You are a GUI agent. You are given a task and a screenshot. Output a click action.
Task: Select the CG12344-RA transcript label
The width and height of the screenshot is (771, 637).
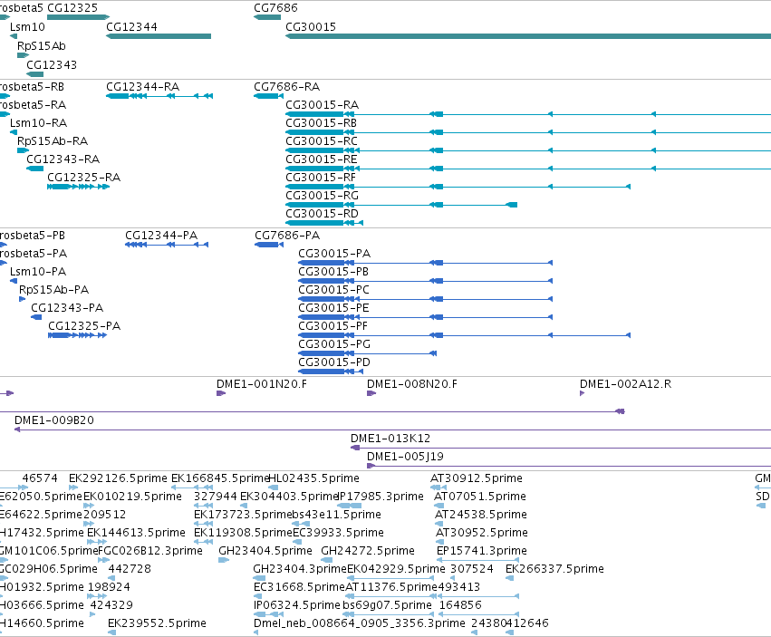coord(142,87)
